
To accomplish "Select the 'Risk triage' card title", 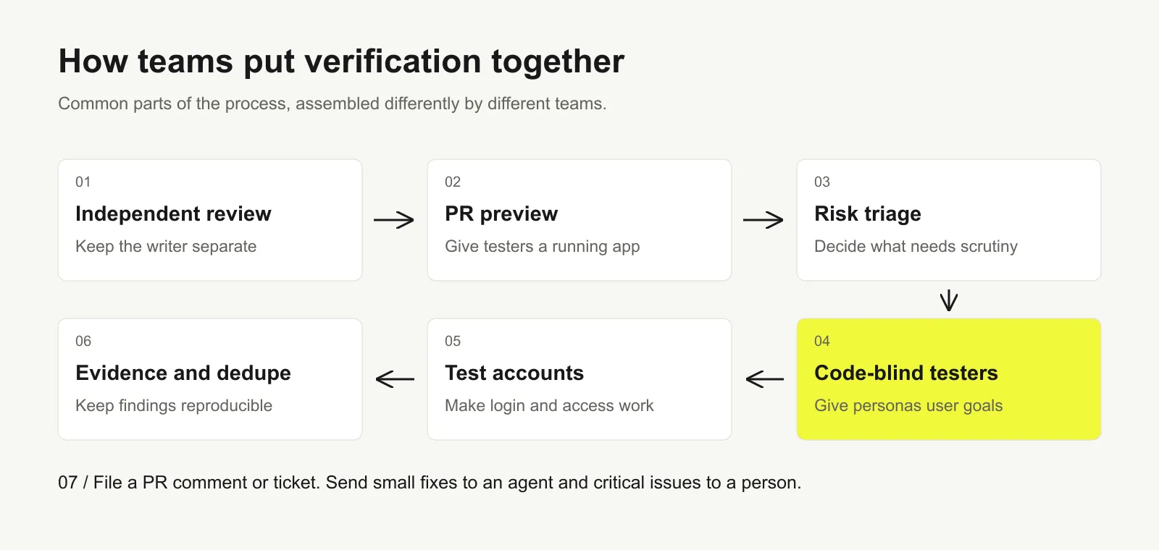I will (868, 213).
